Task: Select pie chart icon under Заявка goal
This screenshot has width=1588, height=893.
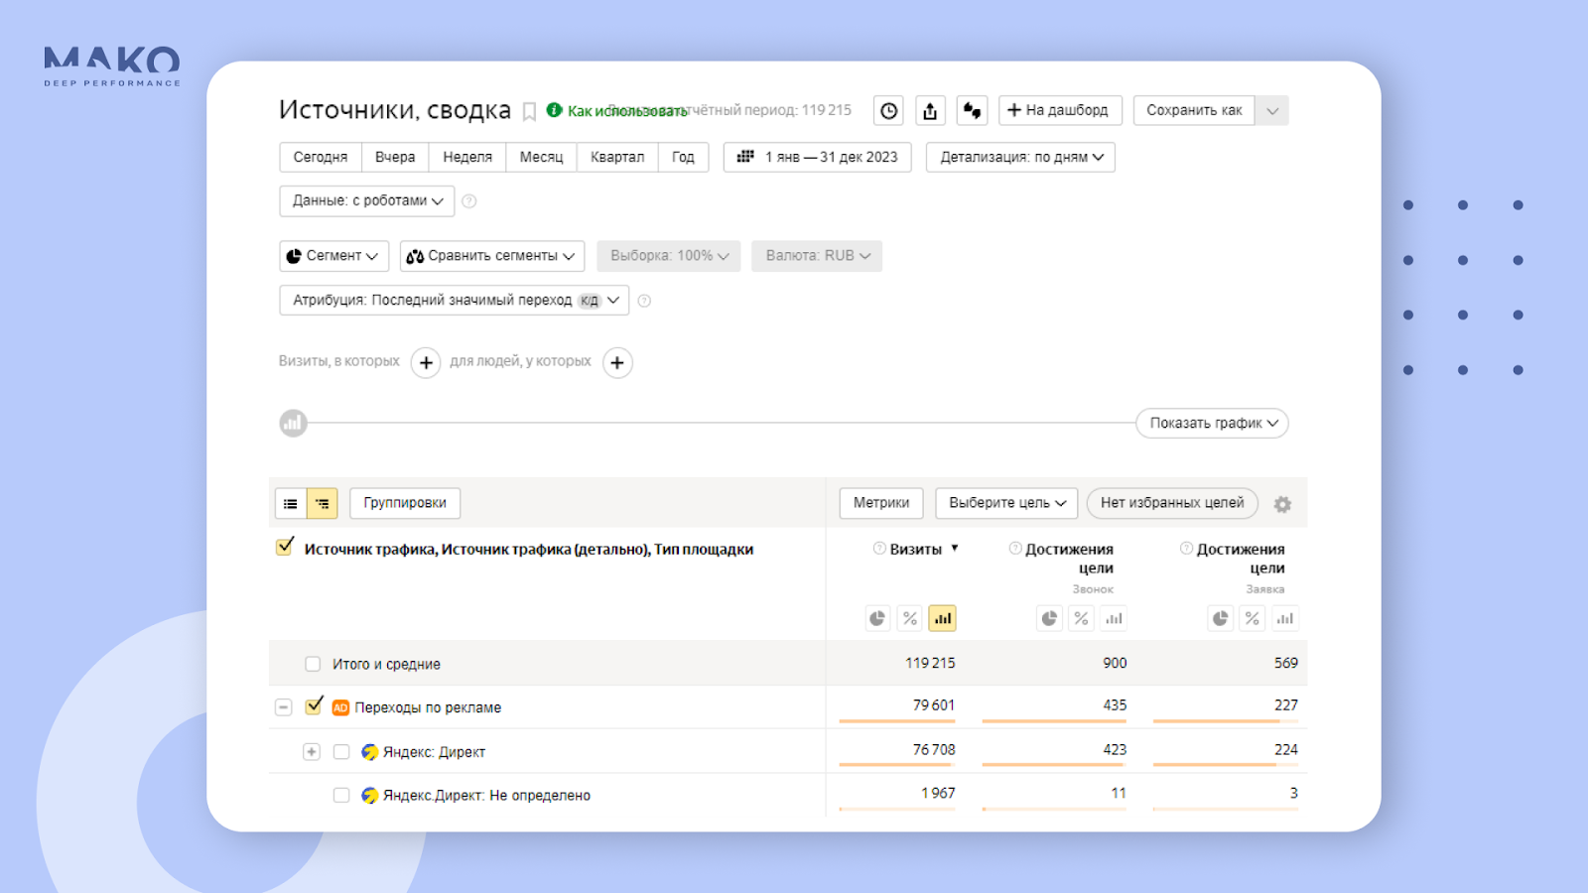Action: pos(1221,619)
